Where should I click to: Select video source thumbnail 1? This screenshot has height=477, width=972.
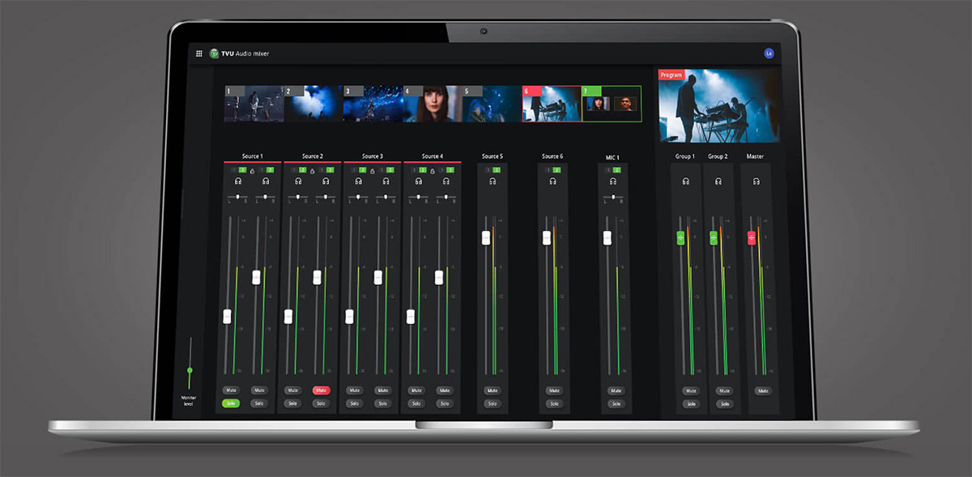pos(254,104)
